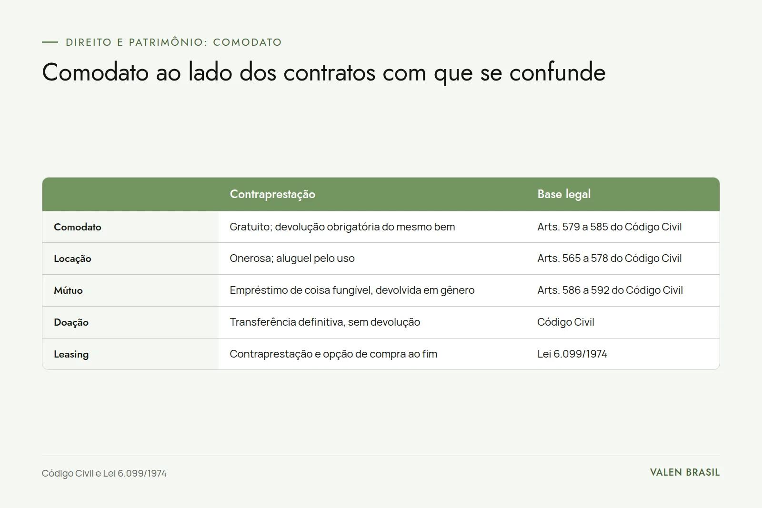
Task: Select the 'Doação' row label
Action: coord(71,322)
